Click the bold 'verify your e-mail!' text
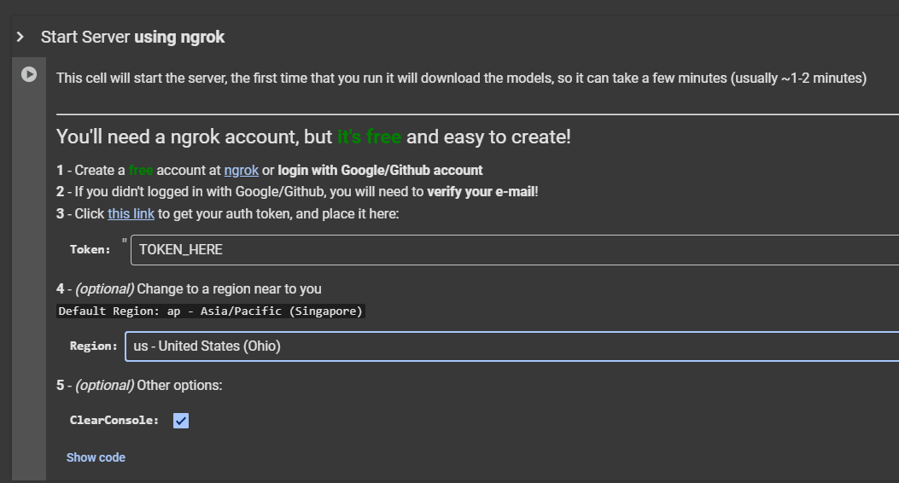The image size is (899, 483). click(482, 191)
